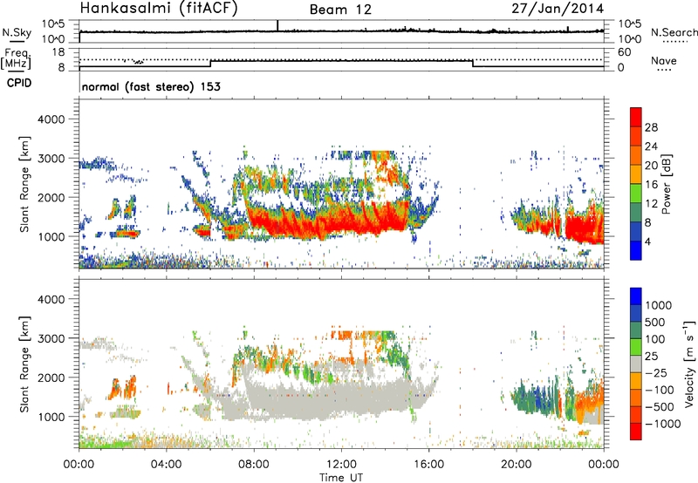
Task: Click '12:00' time axis tick label
Action: 341,465
